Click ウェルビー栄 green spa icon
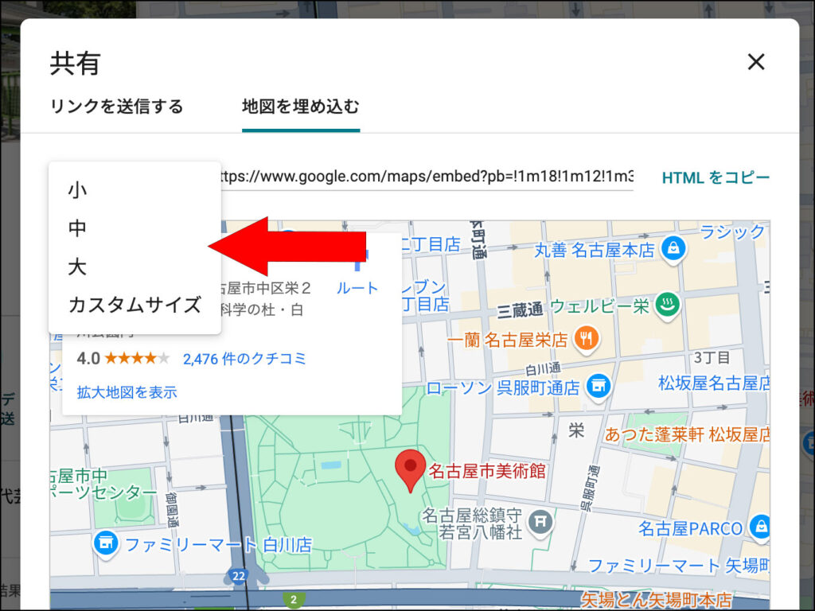The width and height of the screenshot is (815, 611). click(x=668, y=305)
